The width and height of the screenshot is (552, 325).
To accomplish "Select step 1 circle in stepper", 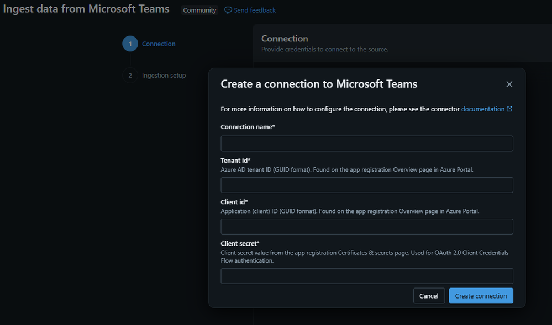I will pyautogui.click(x=130, y=44).
